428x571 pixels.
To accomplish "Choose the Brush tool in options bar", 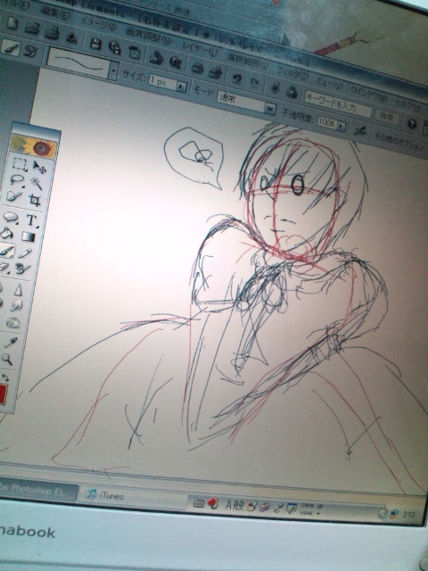I will [x=11, y=47].
